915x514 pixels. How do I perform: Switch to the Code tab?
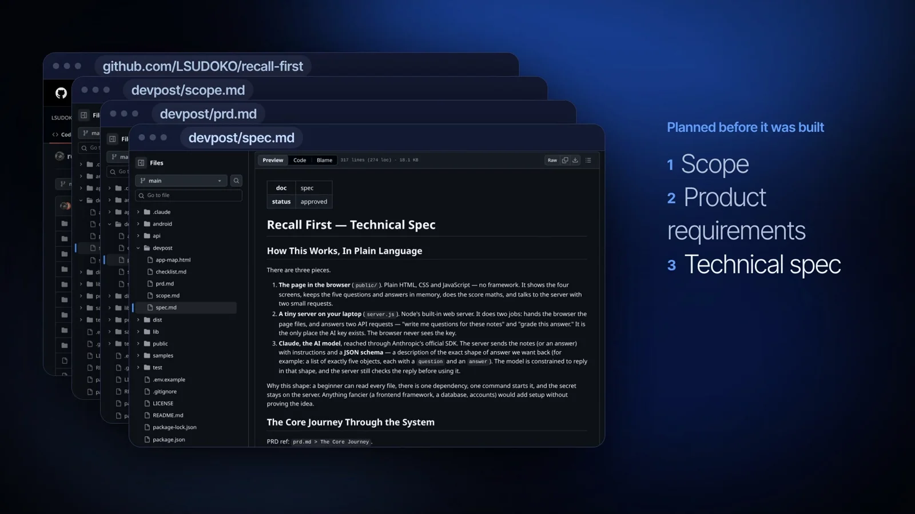[300, 160]
